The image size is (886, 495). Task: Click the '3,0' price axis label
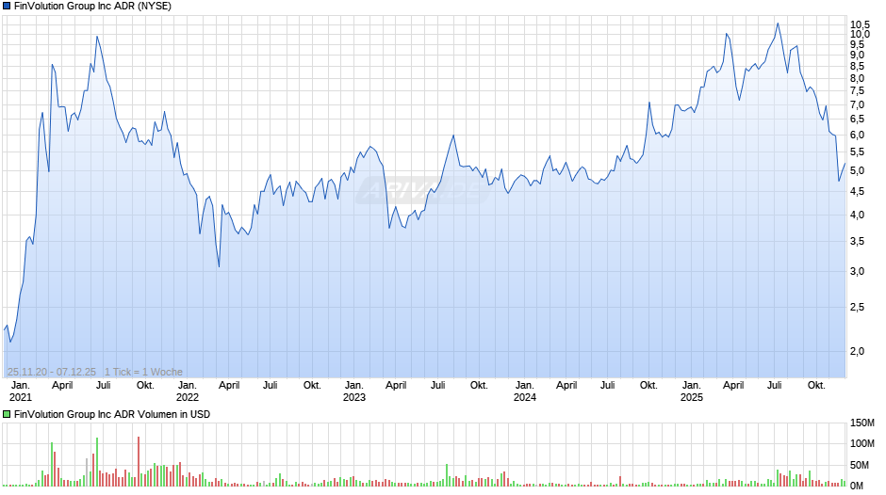point(857,271)
